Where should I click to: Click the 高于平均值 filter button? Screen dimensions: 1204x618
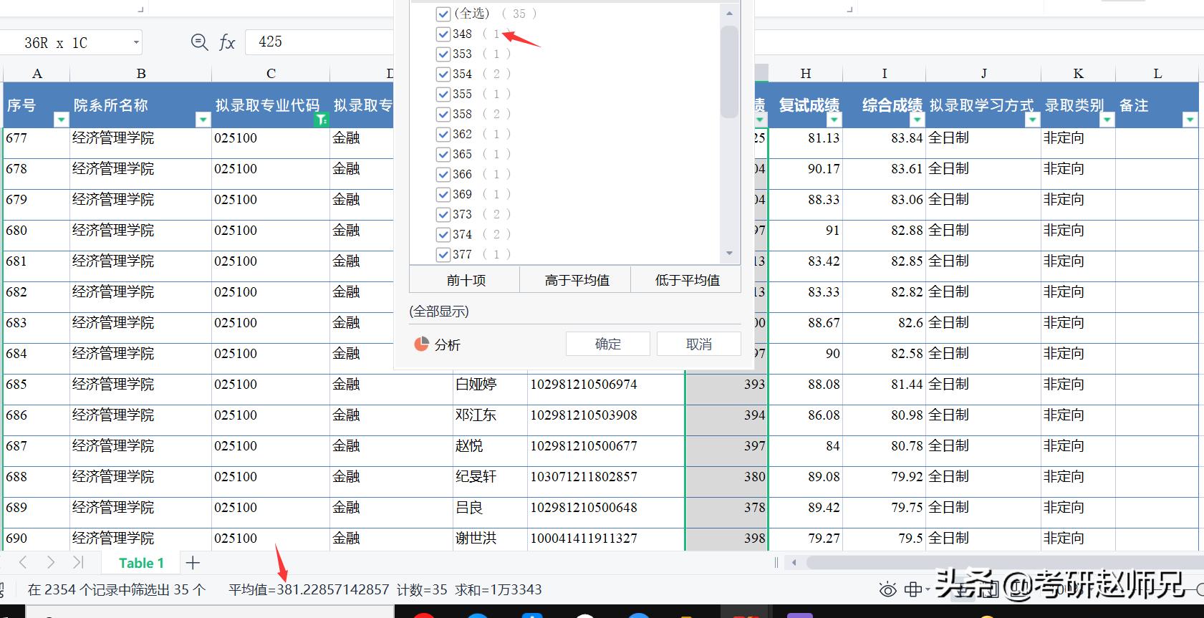pos(576,280)
